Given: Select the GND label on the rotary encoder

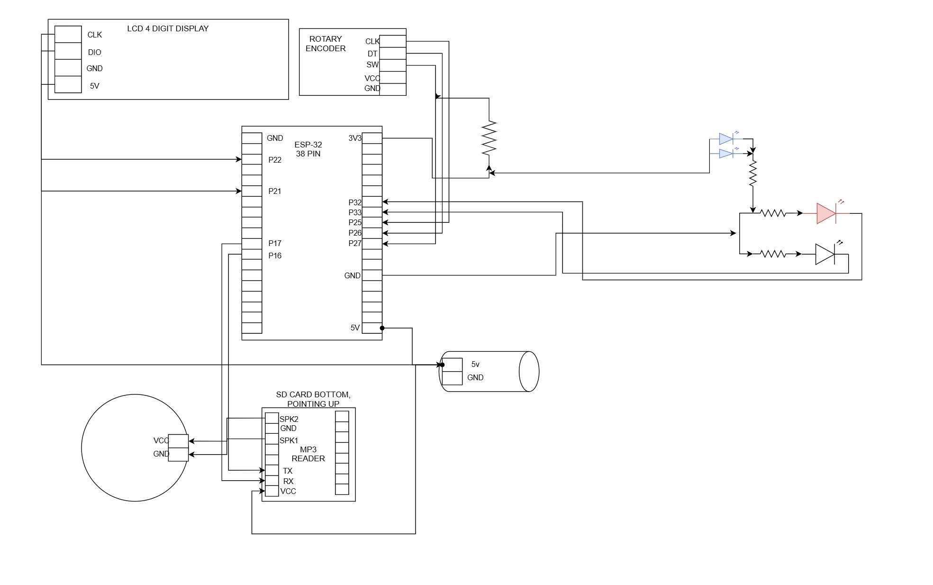Looking at the screenshot, I should coord(372,88).
